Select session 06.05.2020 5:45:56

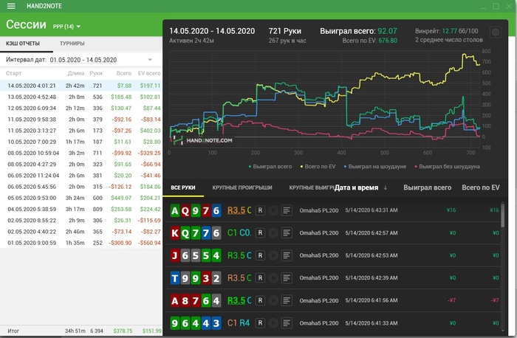pos(81,187)
